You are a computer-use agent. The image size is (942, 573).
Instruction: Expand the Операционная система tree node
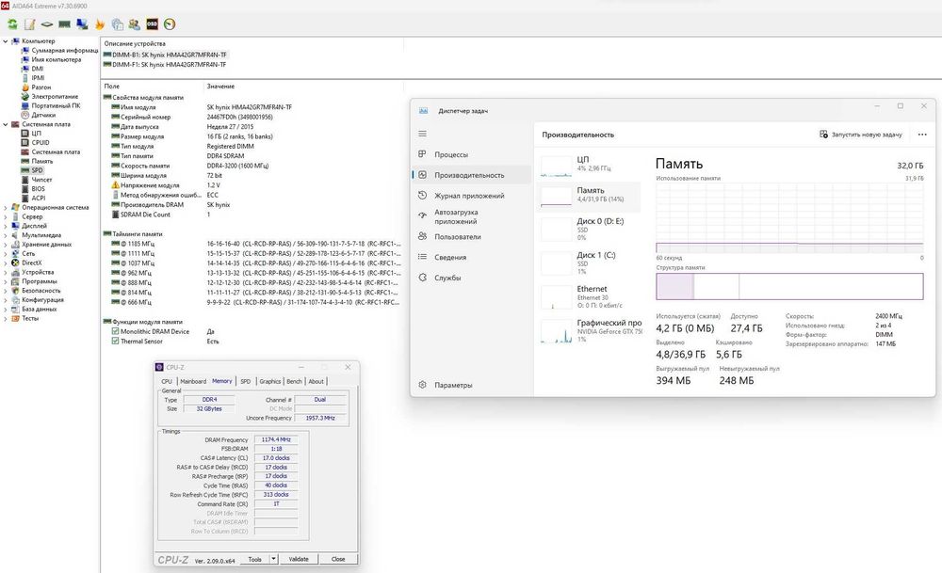pos(6,208)
